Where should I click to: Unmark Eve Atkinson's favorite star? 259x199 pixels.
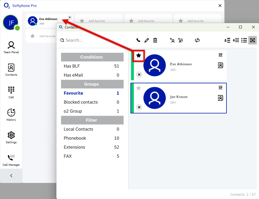[139, 55]
